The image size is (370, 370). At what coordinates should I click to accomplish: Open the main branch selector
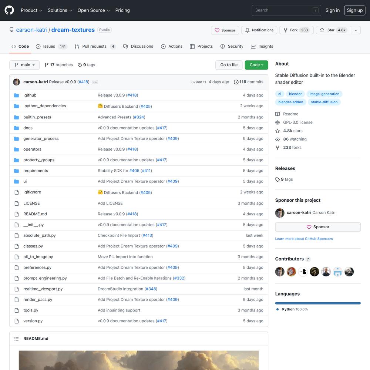tap(24, 65)
